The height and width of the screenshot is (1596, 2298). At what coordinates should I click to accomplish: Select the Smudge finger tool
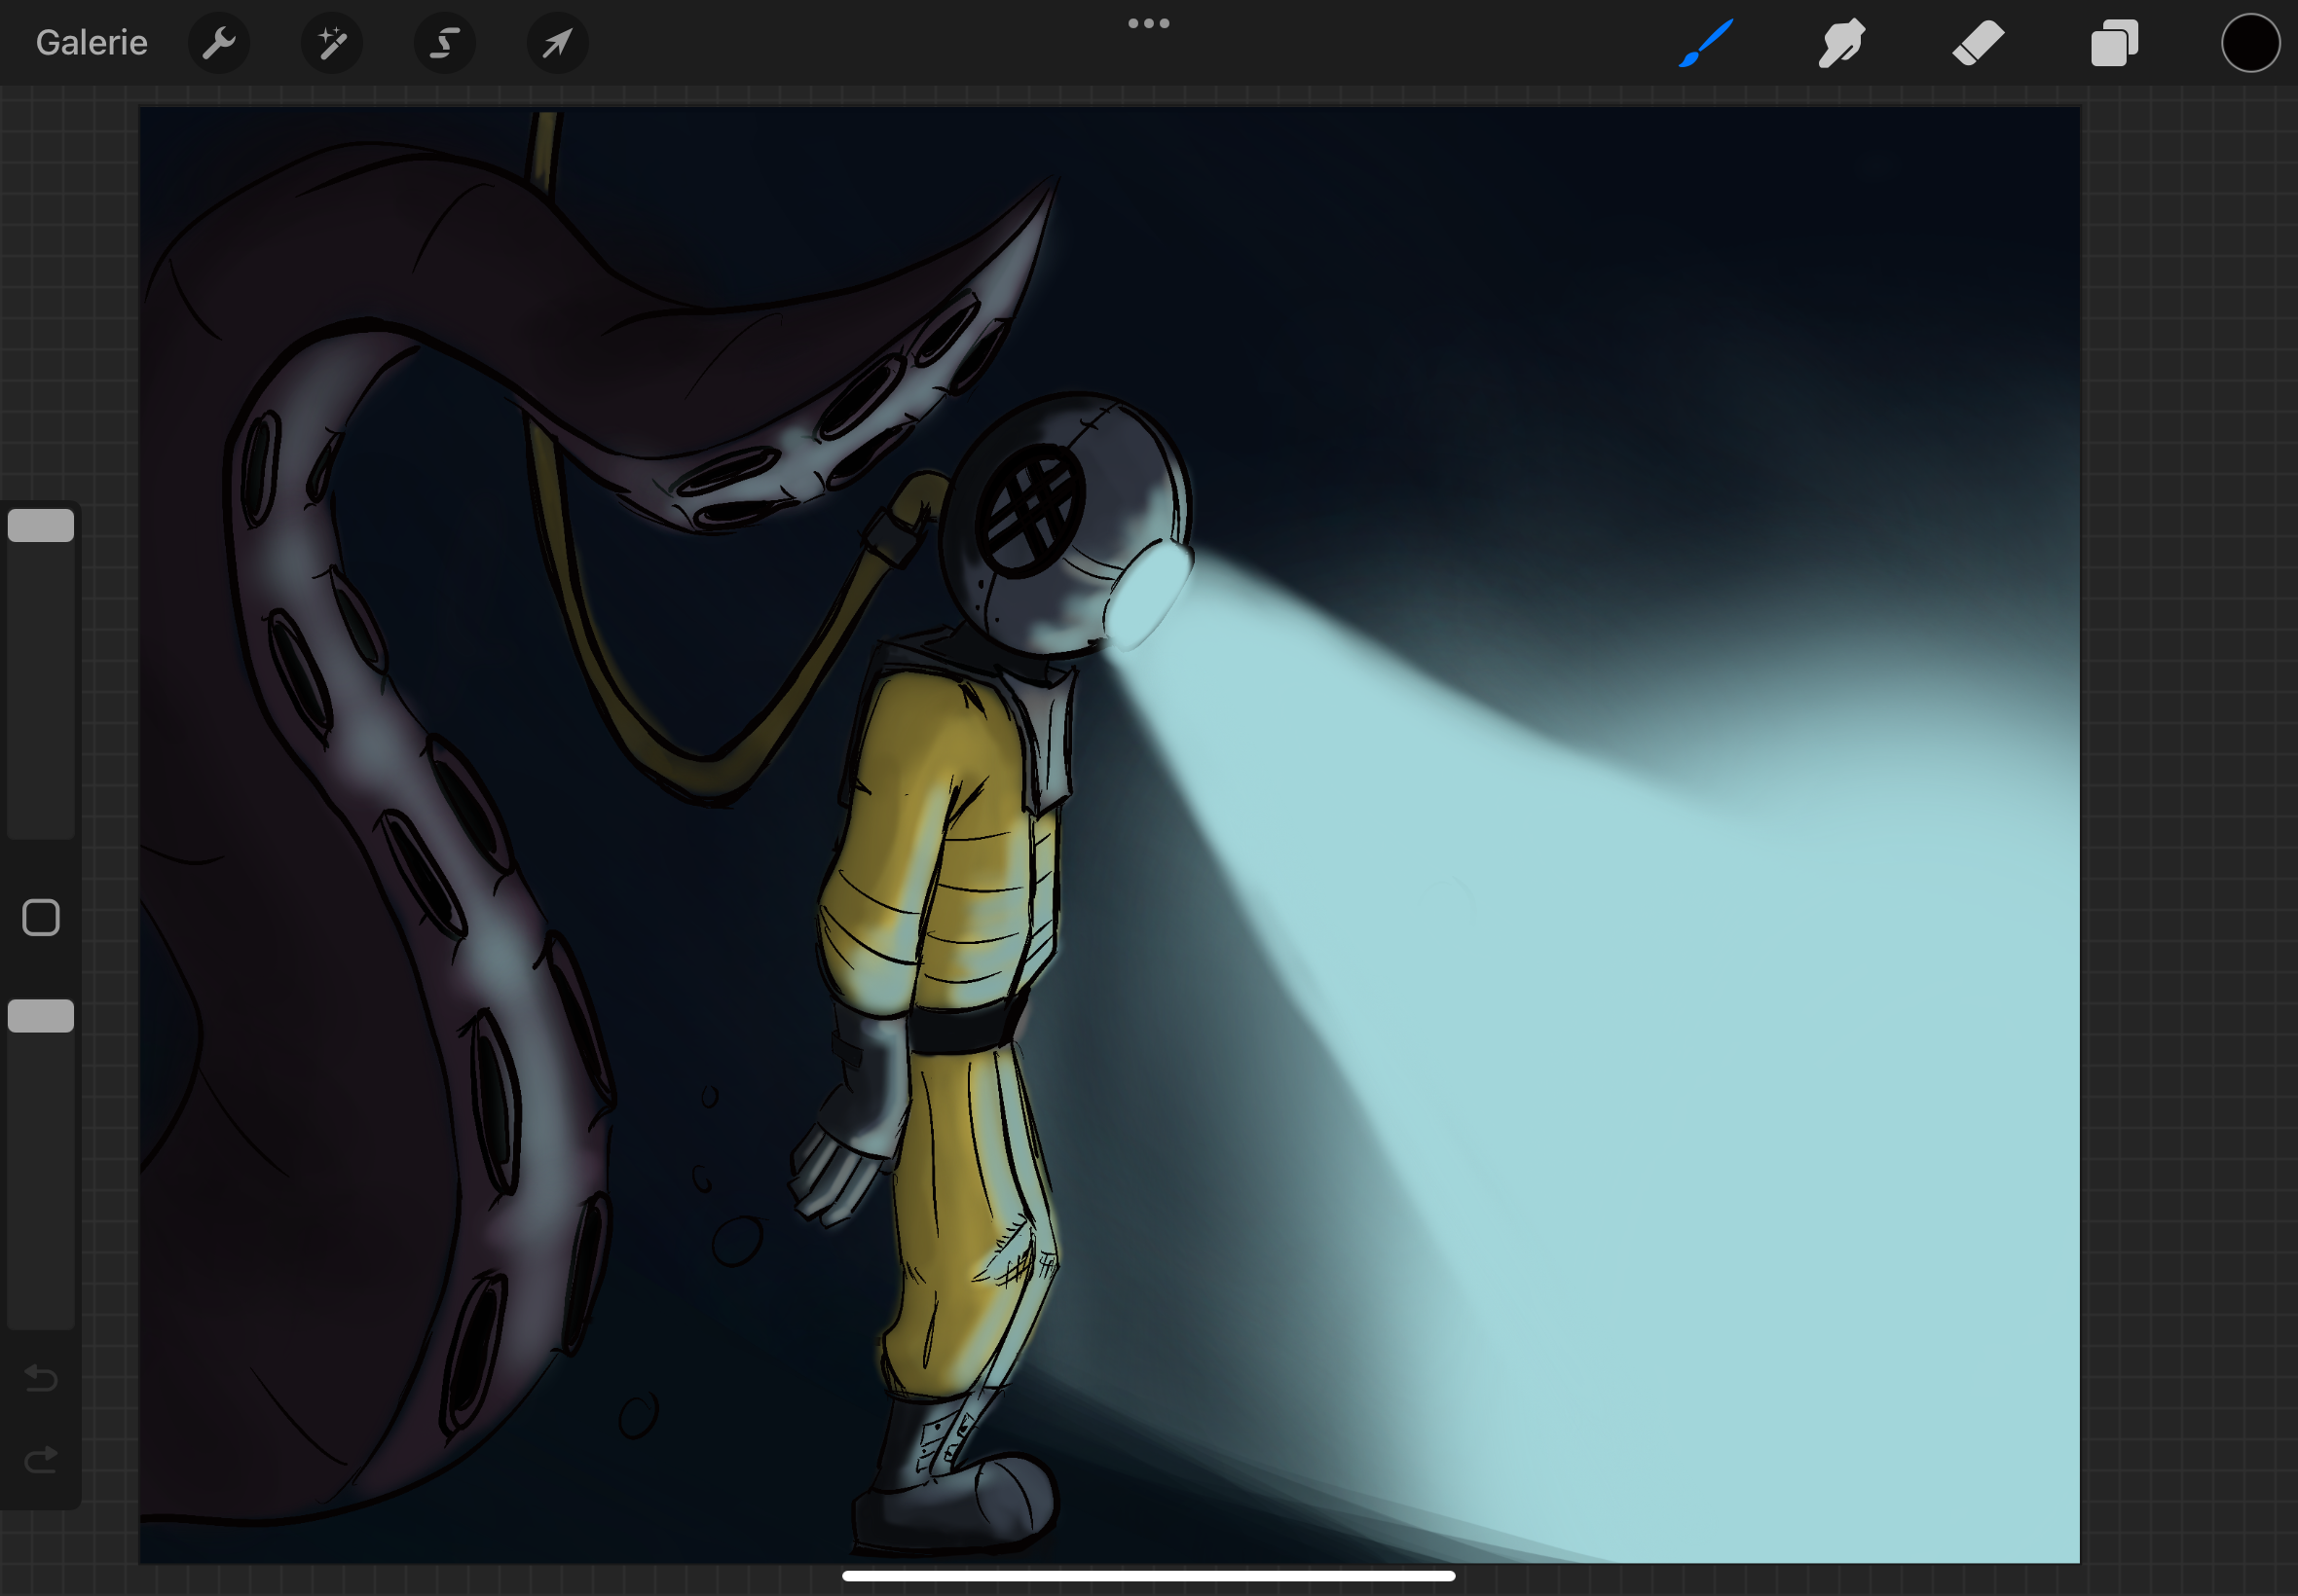tap(1841, 43)
